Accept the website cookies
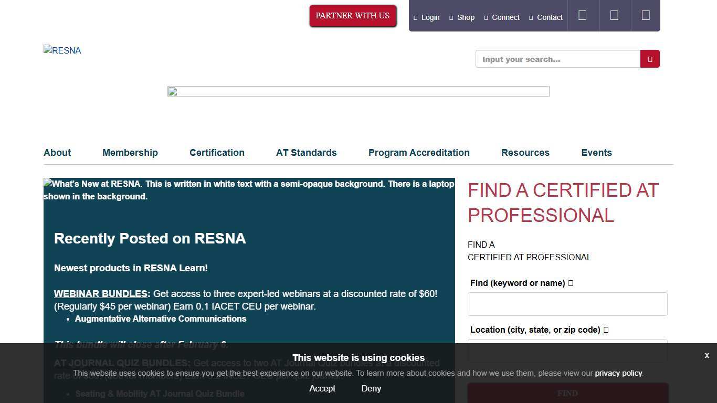717x403 pixels. click(x=322, y=389)
